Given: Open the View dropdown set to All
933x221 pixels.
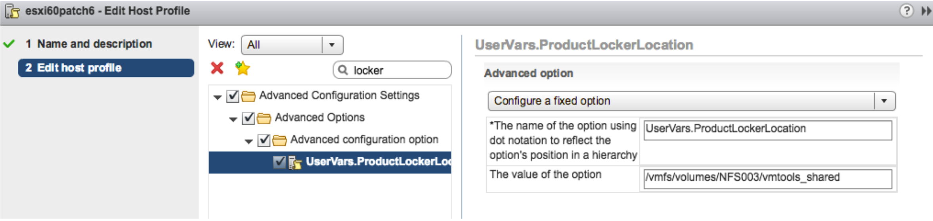Looking at the screenshot, I should (x=292, y=45).
